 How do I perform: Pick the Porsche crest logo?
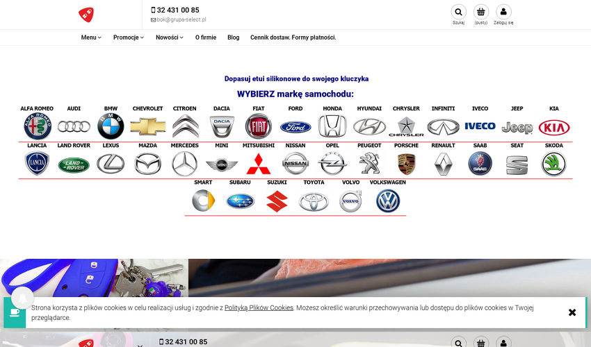click(406, 164)
